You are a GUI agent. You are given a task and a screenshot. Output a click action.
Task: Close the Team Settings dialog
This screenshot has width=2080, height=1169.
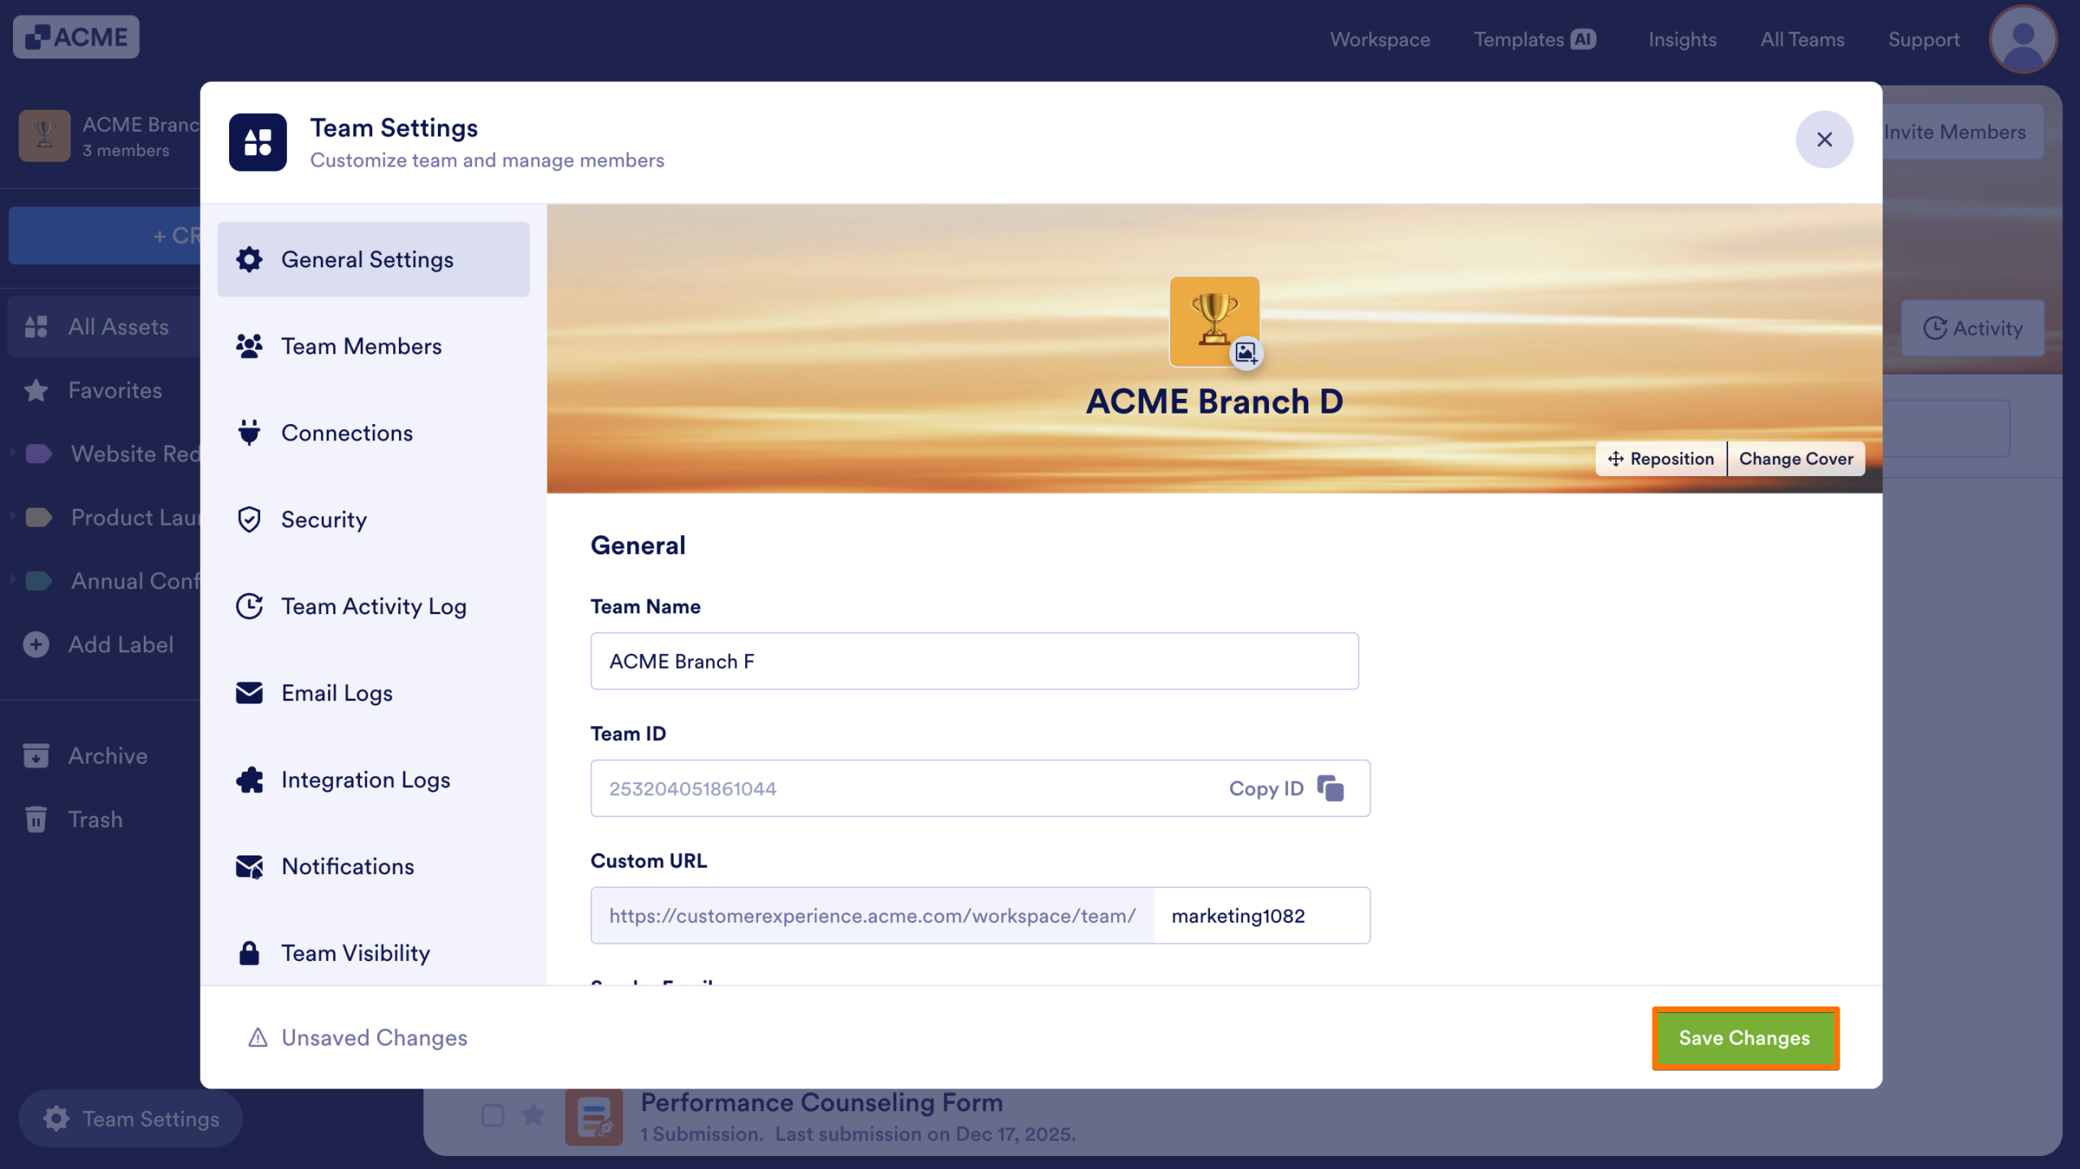coord(1824,140)
